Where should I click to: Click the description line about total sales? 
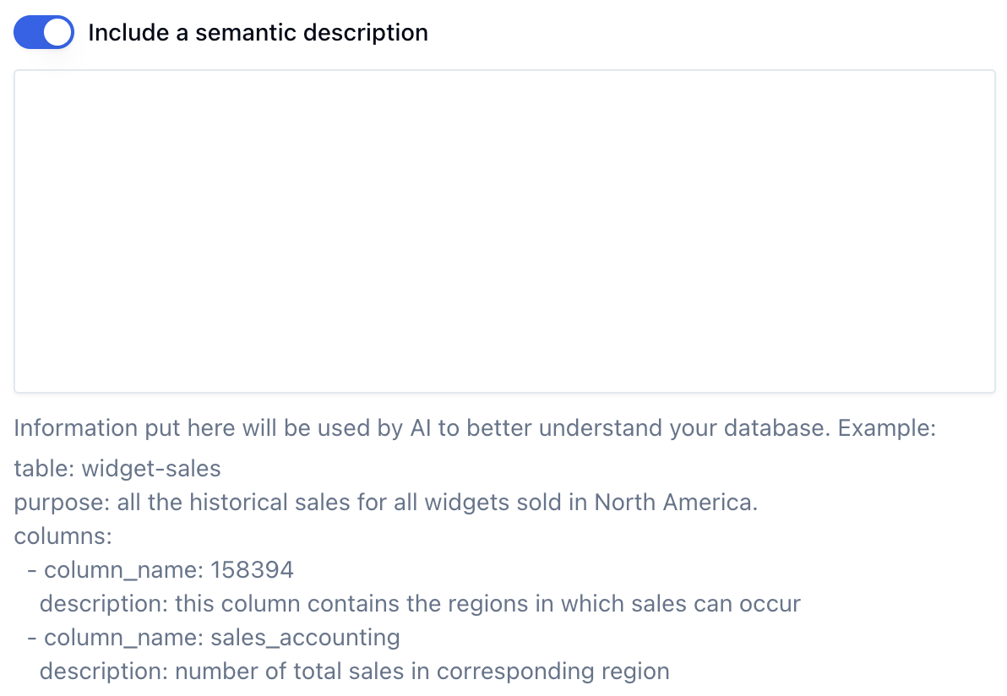[354, 672]
